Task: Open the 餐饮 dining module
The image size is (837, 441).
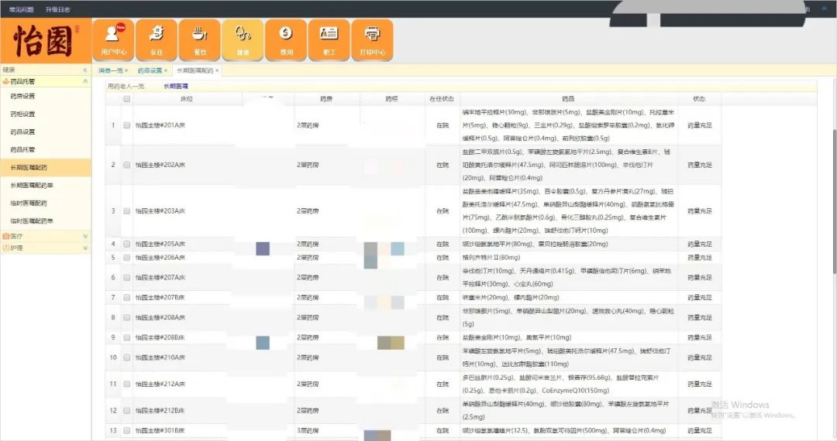Action: coord(200,40)
